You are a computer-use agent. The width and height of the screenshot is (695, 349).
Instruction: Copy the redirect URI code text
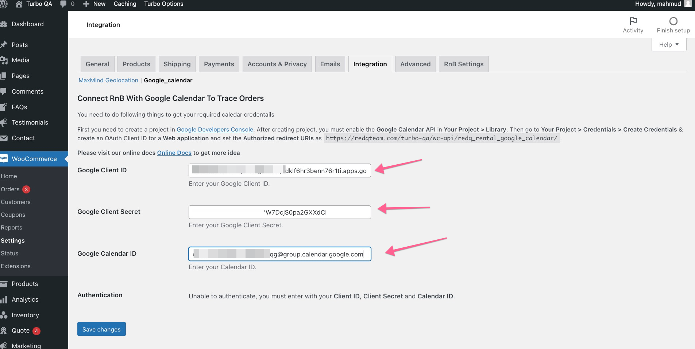tap(441, 138)
